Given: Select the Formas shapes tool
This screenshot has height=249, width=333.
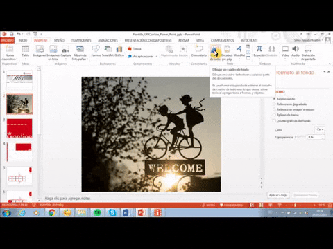Looking at the screenshot, I should tap(96, 52).
